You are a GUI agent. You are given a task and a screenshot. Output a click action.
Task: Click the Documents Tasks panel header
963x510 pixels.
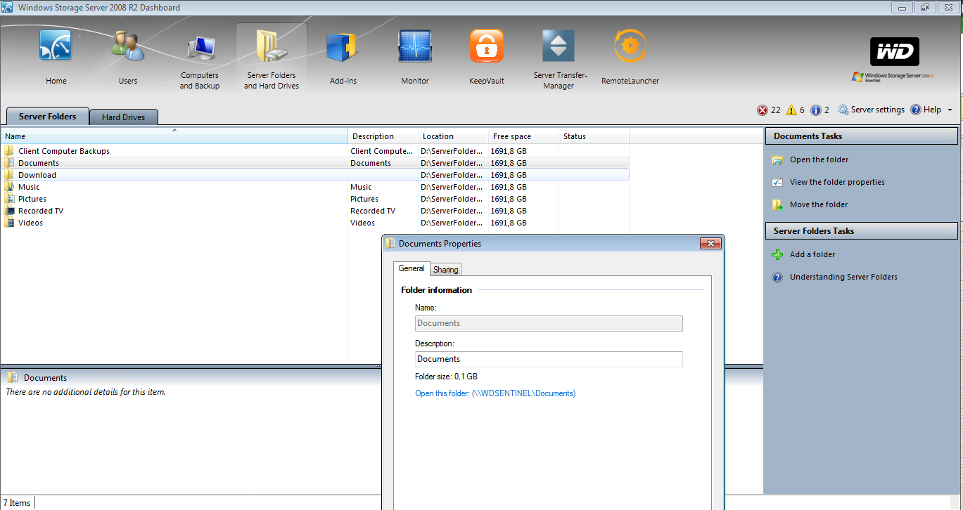pos(862,136)
